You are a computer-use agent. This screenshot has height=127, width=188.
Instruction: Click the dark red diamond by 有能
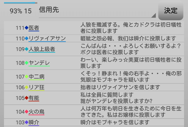click(27, 98)
